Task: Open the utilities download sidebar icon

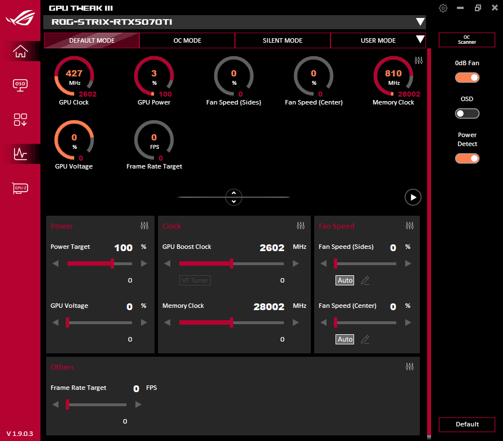Action: click(20, 119)
